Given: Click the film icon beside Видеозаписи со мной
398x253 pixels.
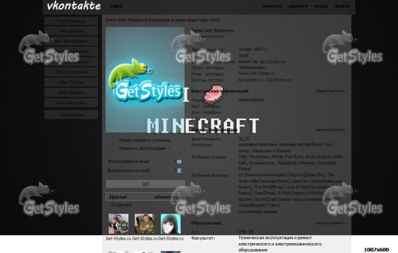Looking at the screenshot, I should (x=179, y=170).
